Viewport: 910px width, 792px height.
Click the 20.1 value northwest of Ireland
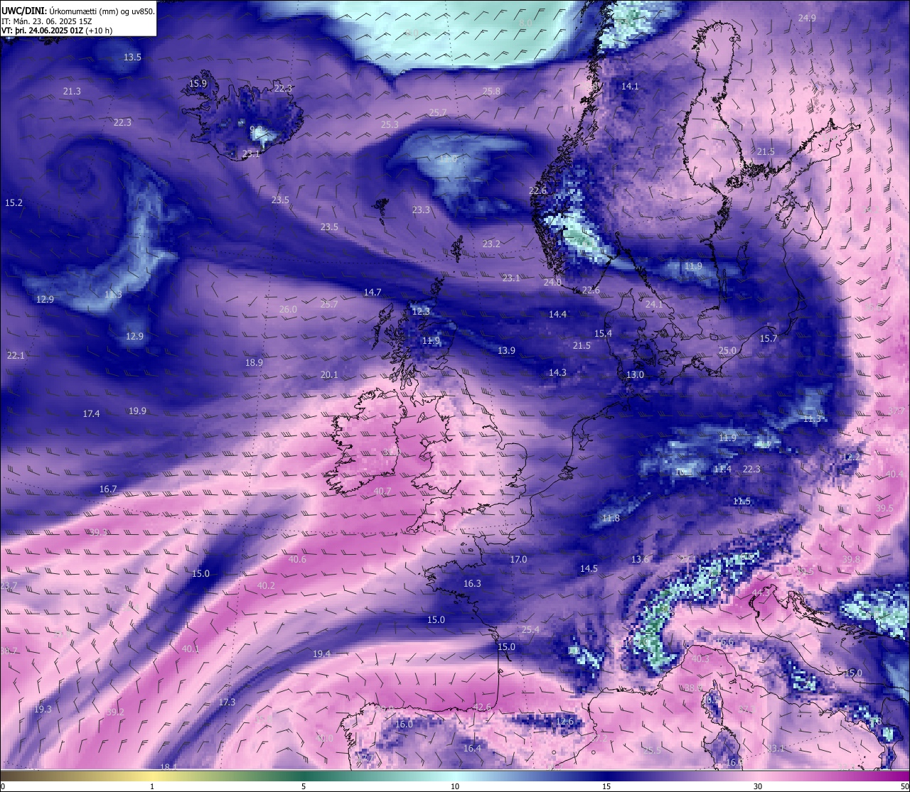pyautogui.click(x=329, y=375)
